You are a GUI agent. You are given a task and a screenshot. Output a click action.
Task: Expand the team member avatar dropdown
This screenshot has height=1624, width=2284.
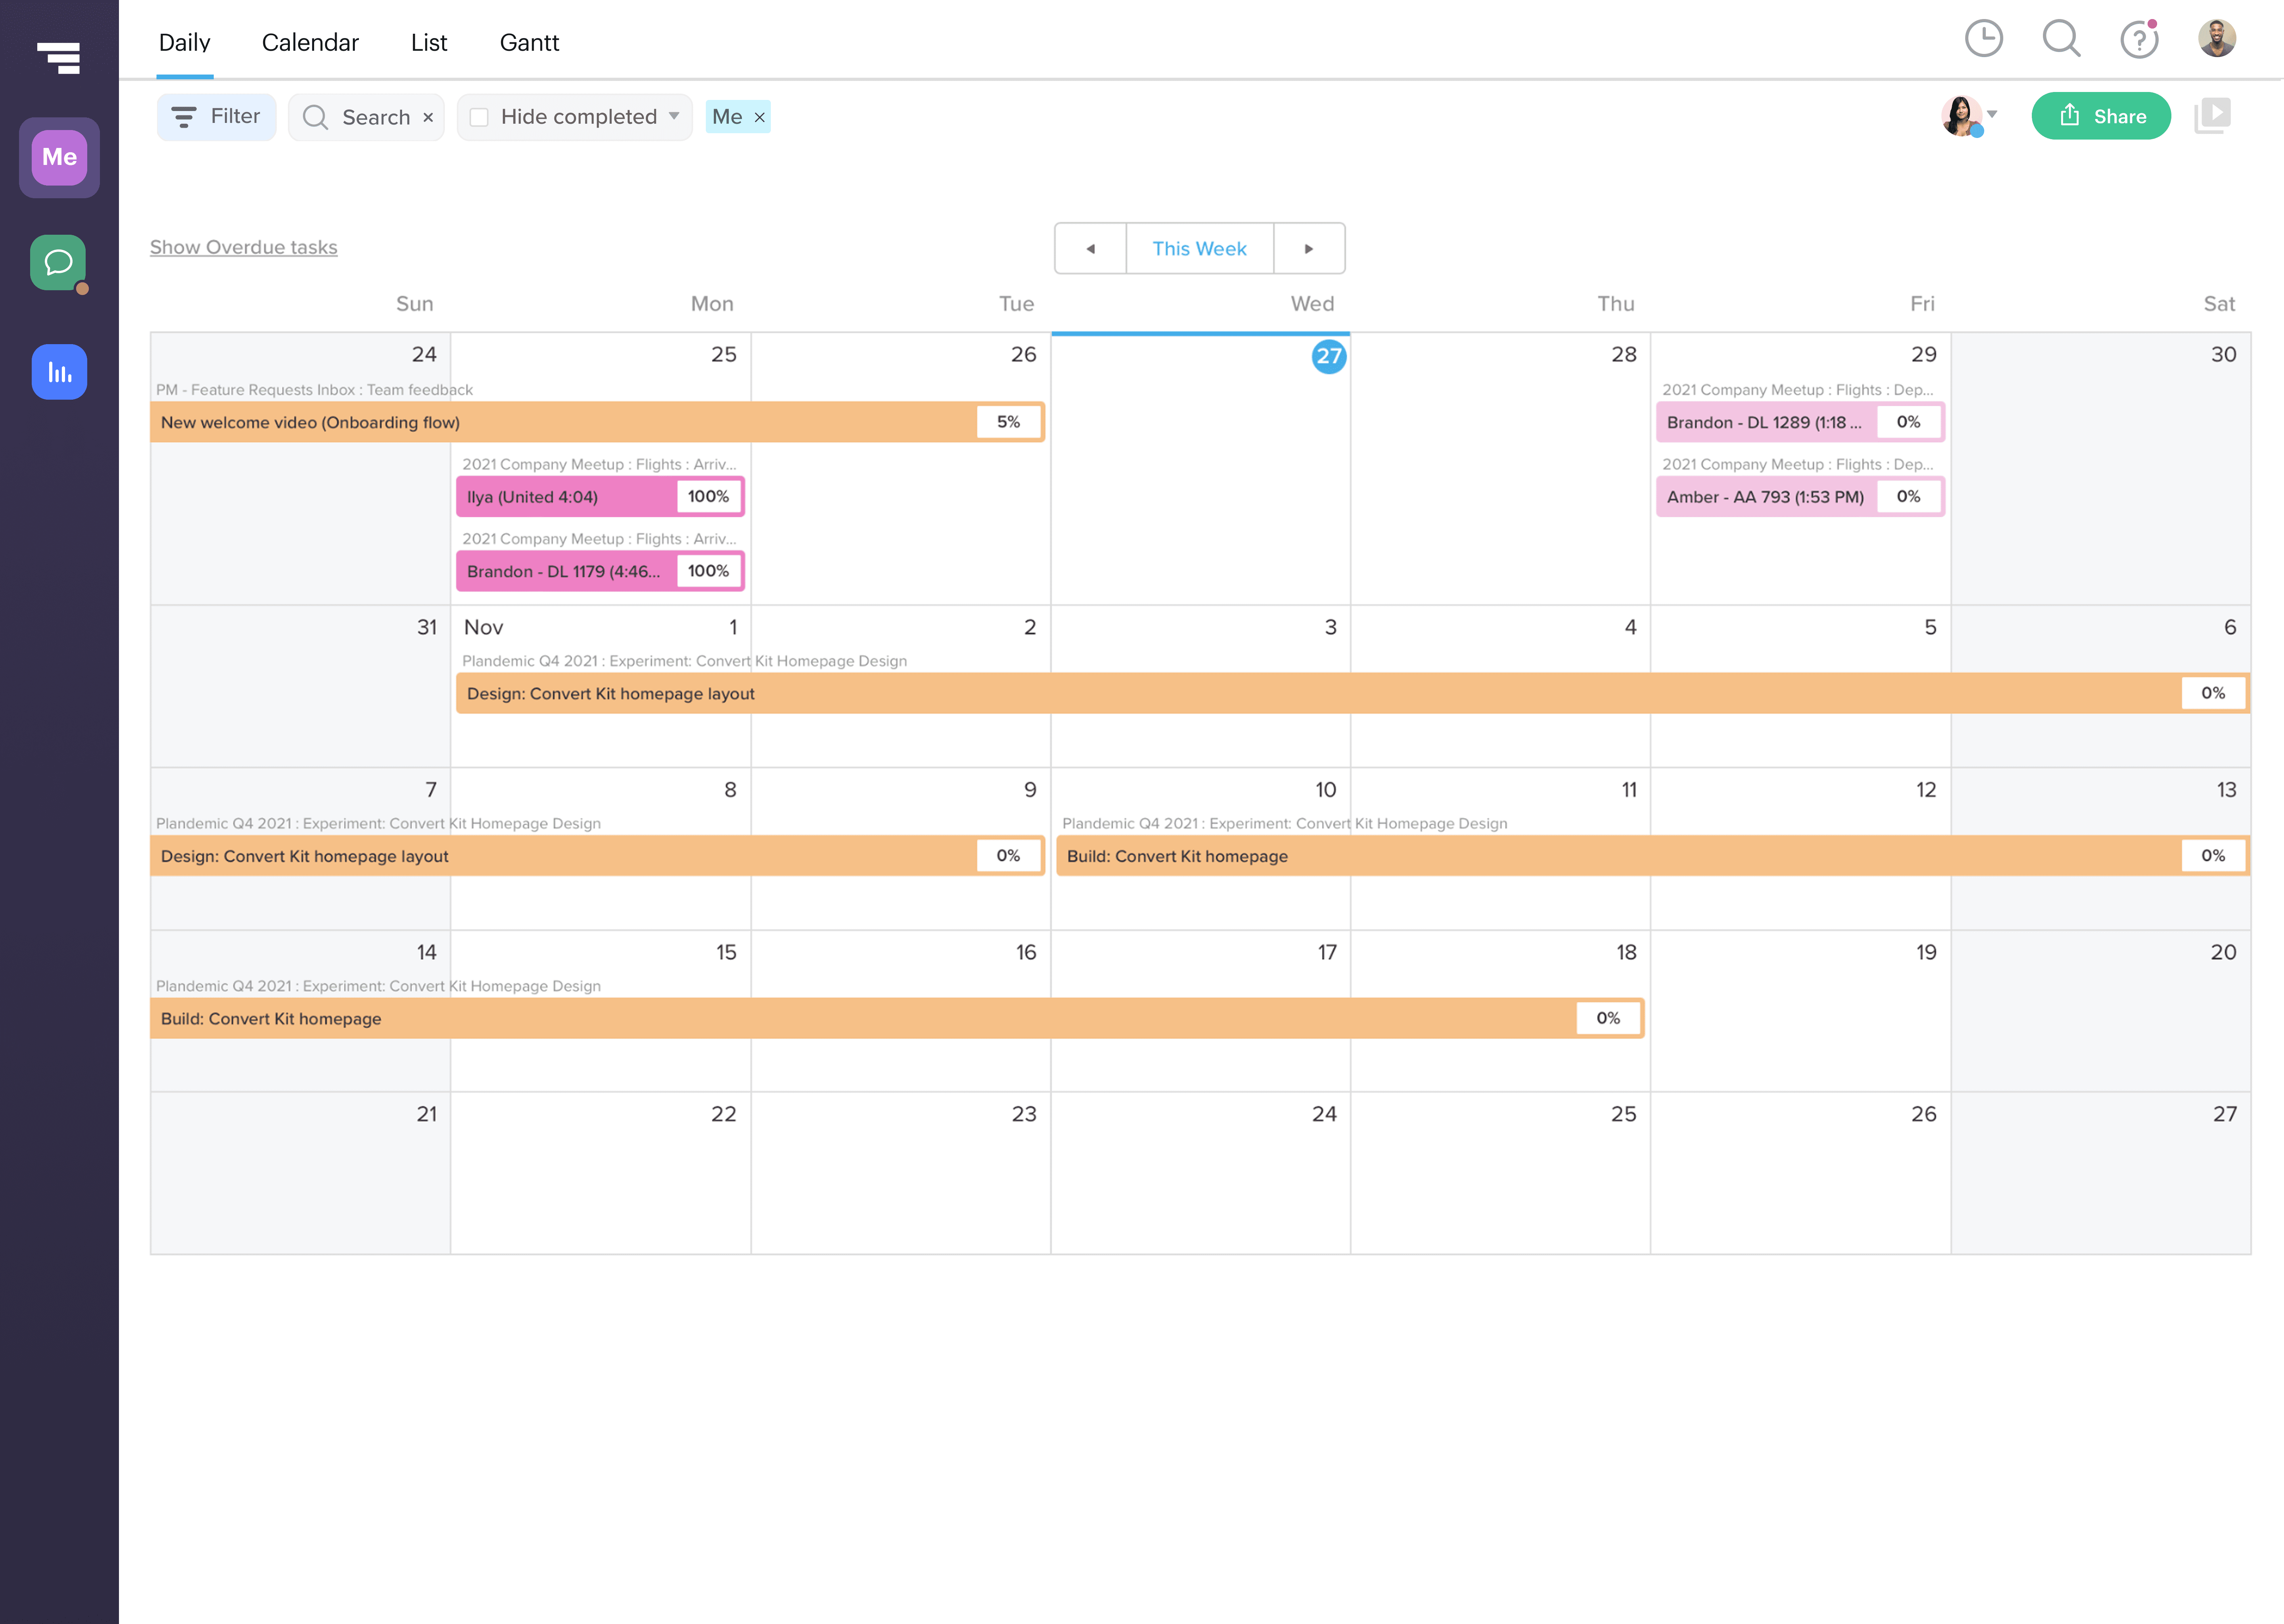click(x=1992, y=114)
